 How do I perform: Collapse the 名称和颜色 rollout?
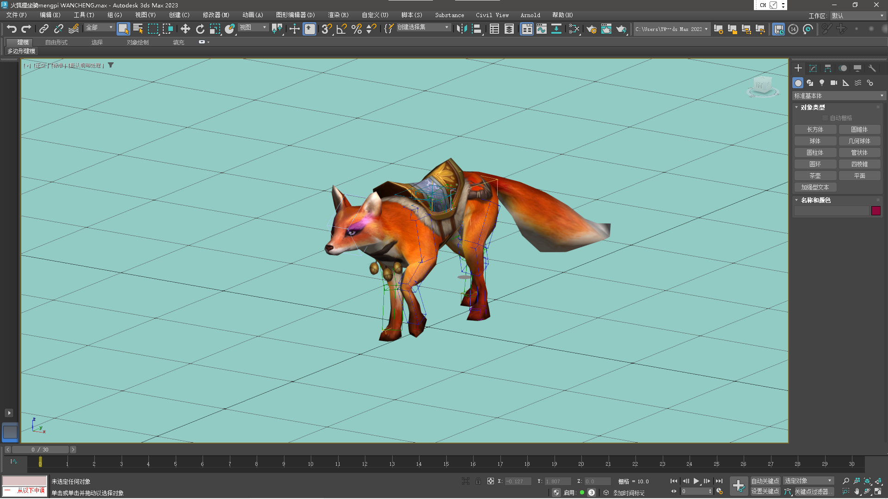click(x=815, y=200)
